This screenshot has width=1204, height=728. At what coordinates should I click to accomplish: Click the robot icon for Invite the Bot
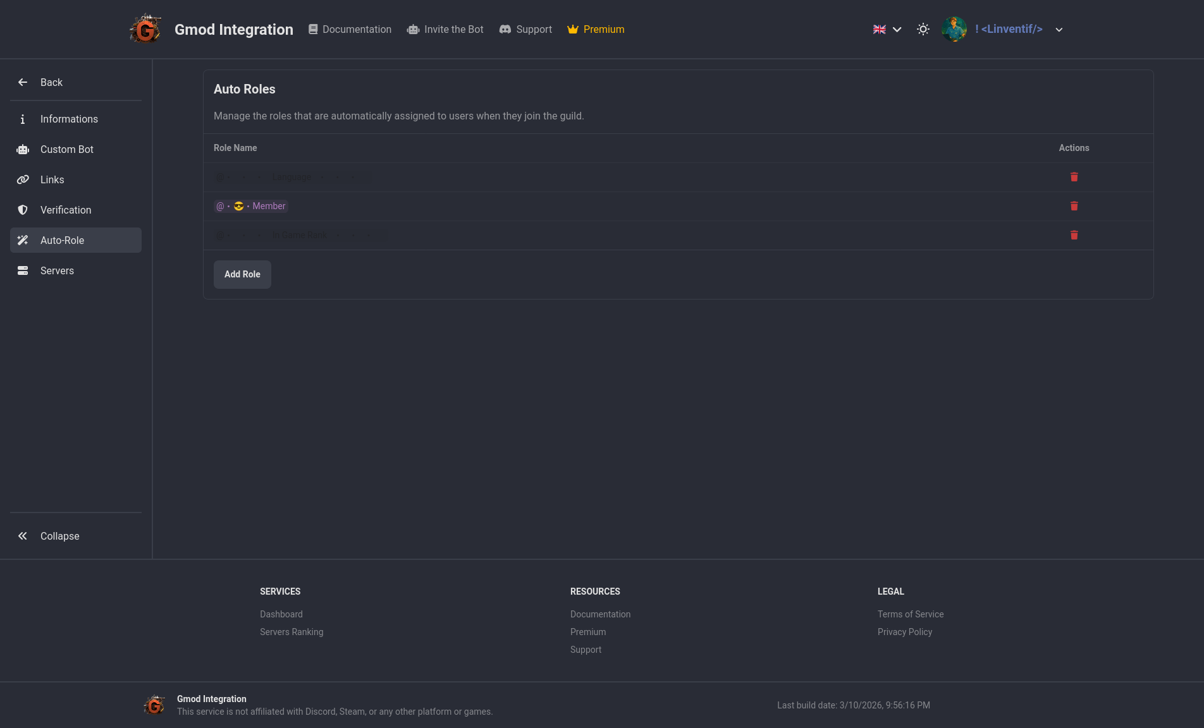click(x=414, y=29)
